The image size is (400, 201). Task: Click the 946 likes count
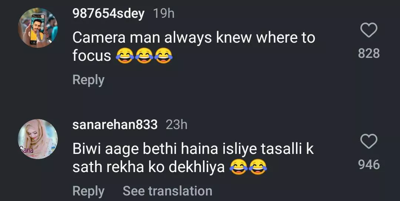tap(369, 165)
